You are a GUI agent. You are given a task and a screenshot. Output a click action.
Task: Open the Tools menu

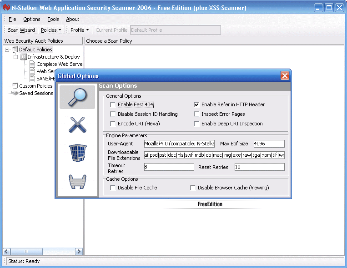[x=53, y=19]
